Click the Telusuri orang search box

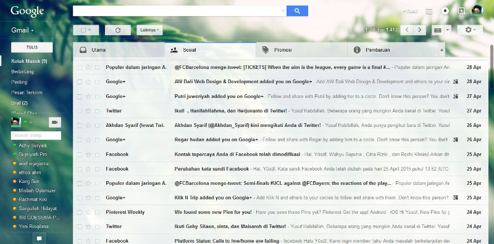click(x=36, y=136)
